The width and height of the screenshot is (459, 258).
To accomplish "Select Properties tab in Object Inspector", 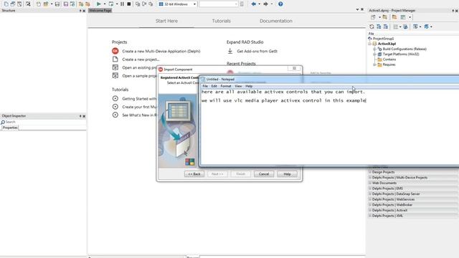I will click(10, 128).
